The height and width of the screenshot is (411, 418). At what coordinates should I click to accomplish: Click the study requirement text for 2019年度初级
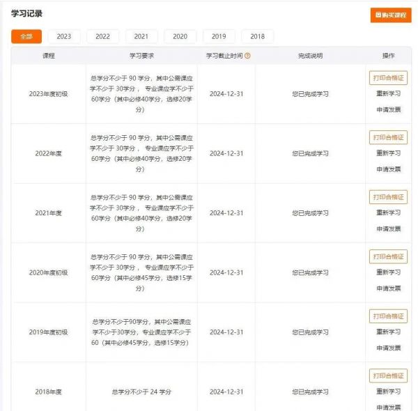[141, 332]
